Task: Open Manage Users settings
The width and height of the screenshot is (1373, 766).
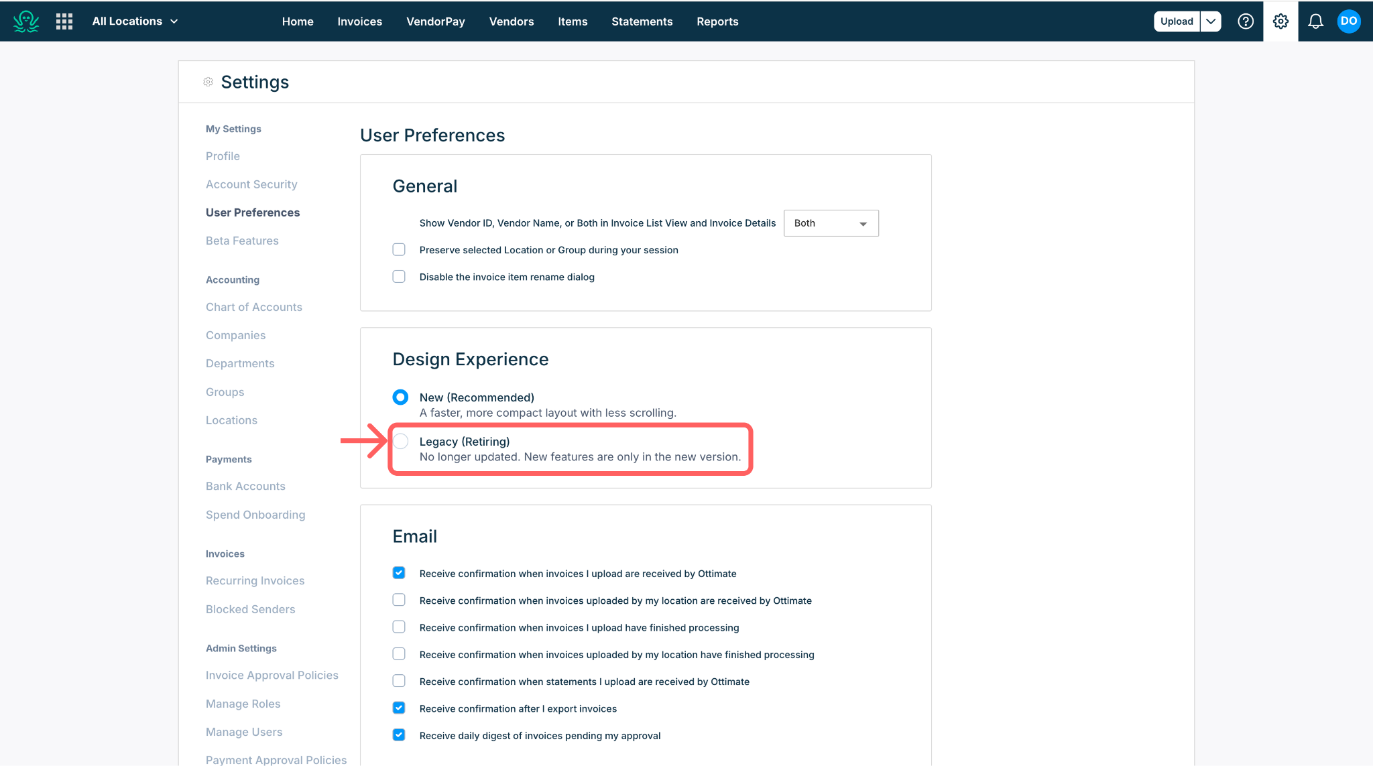Action: [244, 732]
